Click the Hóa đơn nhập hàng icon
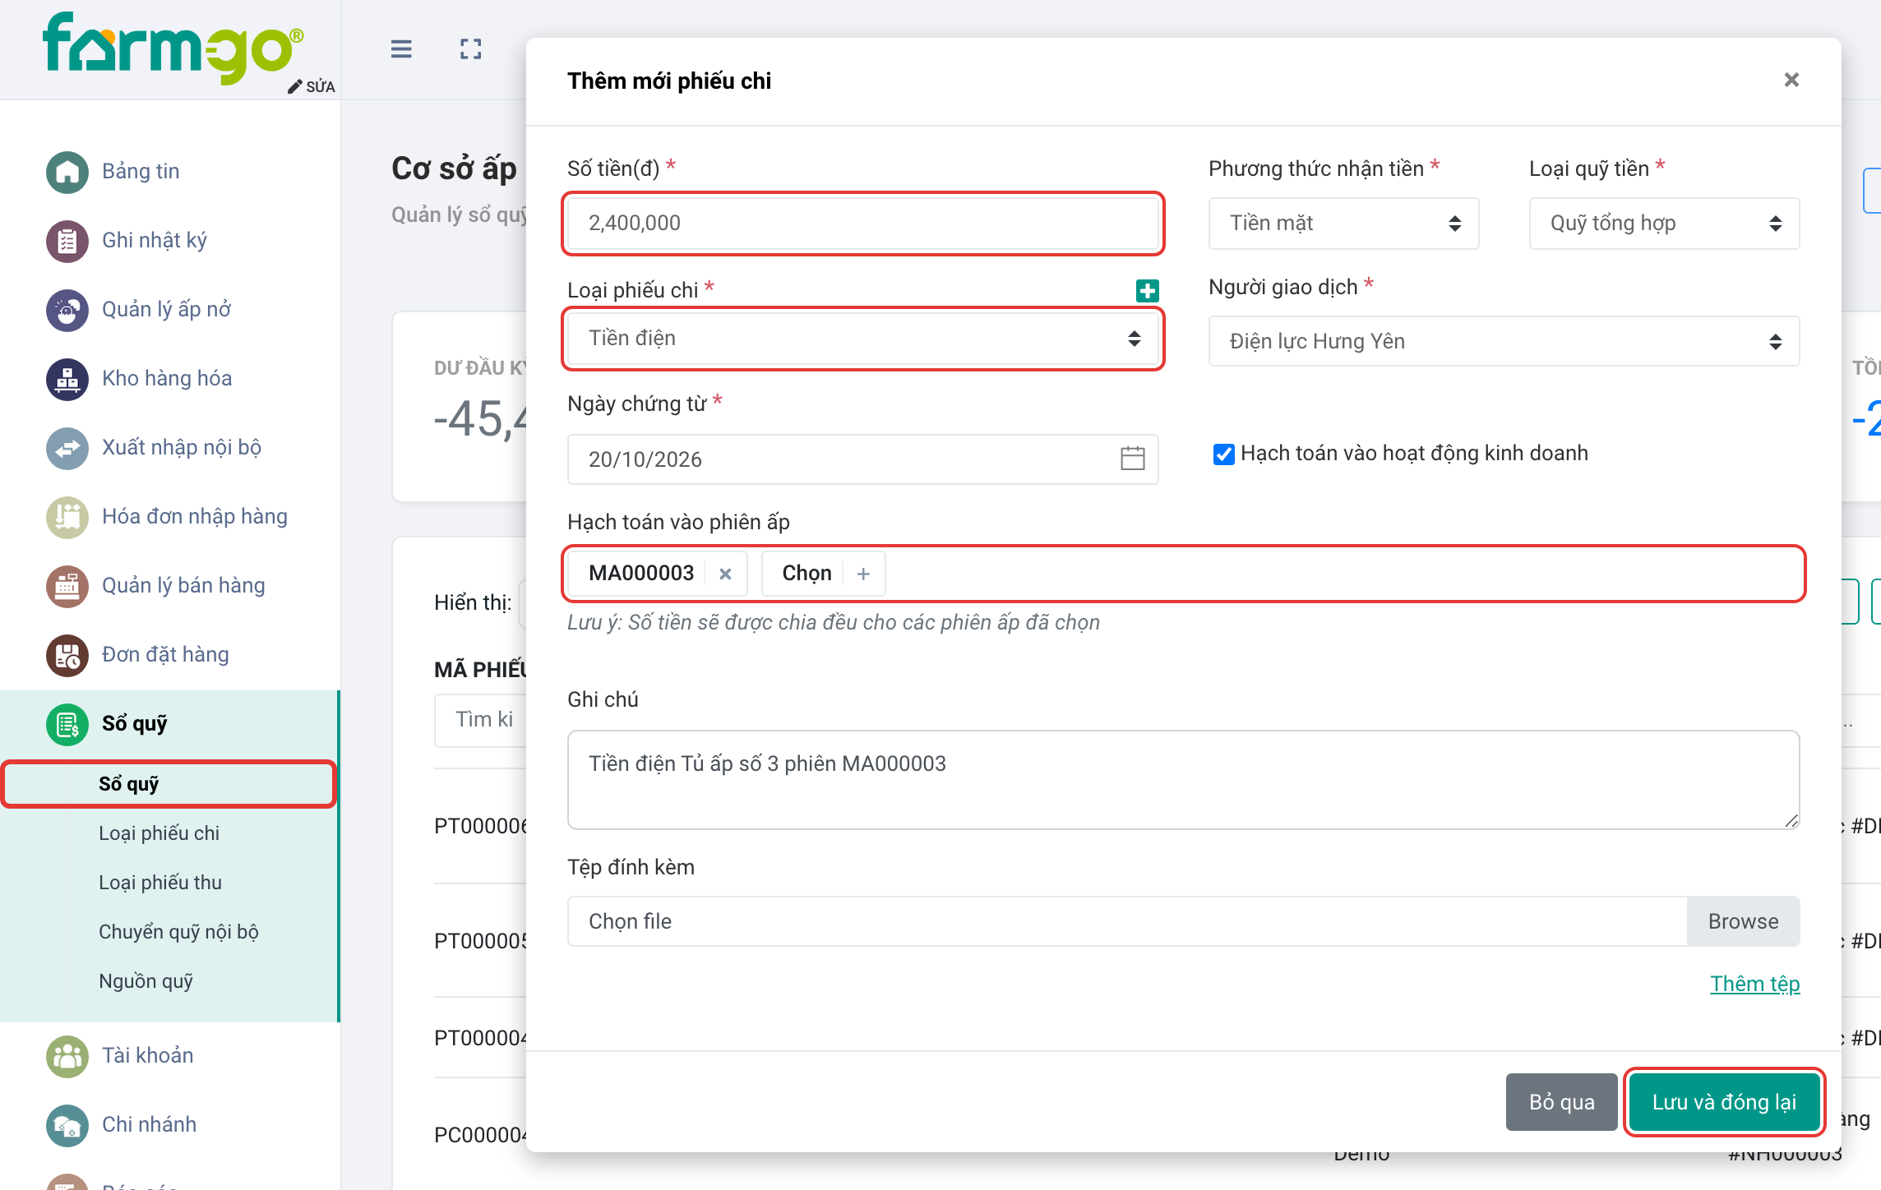The height and width of the screenshot is (1190, 1881). tap(67, 517)
